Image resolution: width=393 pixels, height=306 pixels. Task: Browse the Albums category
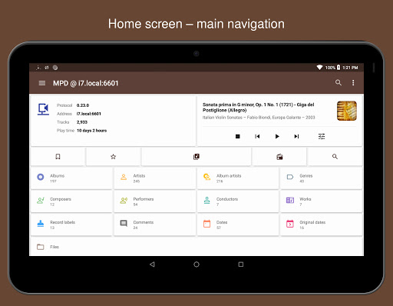pyautogui.click(x=71, y=178)
